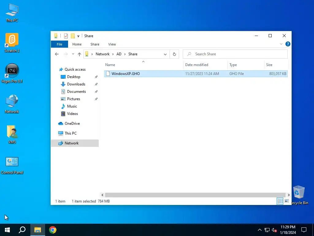The height and width of the screenshot is (236, 314).
Task: Open Customize Quick Access Toolbar dropdown
Action: click(x=78, y=36)
